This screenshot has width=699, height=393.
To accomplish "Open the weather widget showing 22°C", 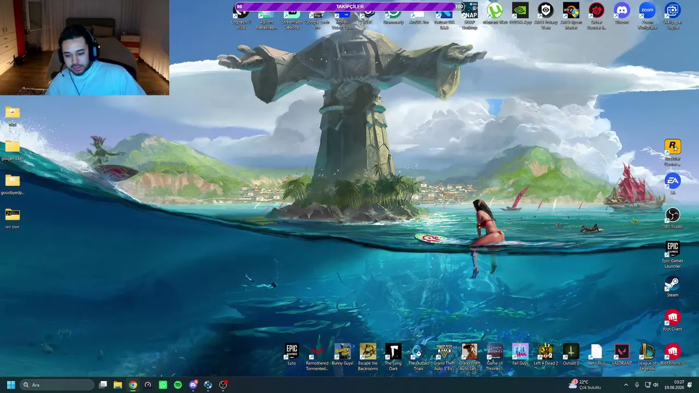I will 585,385.
